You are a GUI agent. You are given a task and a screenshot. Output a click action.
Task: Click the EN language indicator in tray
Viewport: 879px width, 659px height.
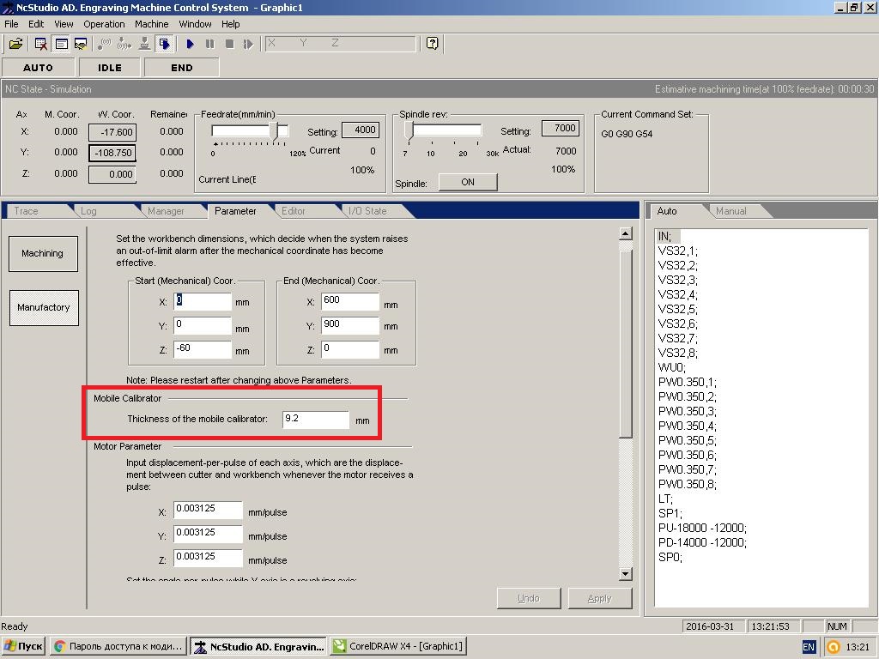[809, 647]
